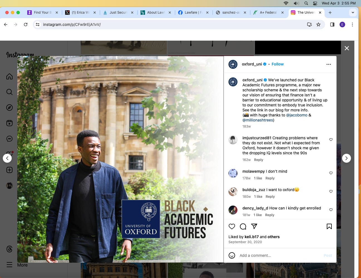The height and width of the screenshot is (278, 361).
Task: Switch to Find Your B browser tab
Action: 43,13
